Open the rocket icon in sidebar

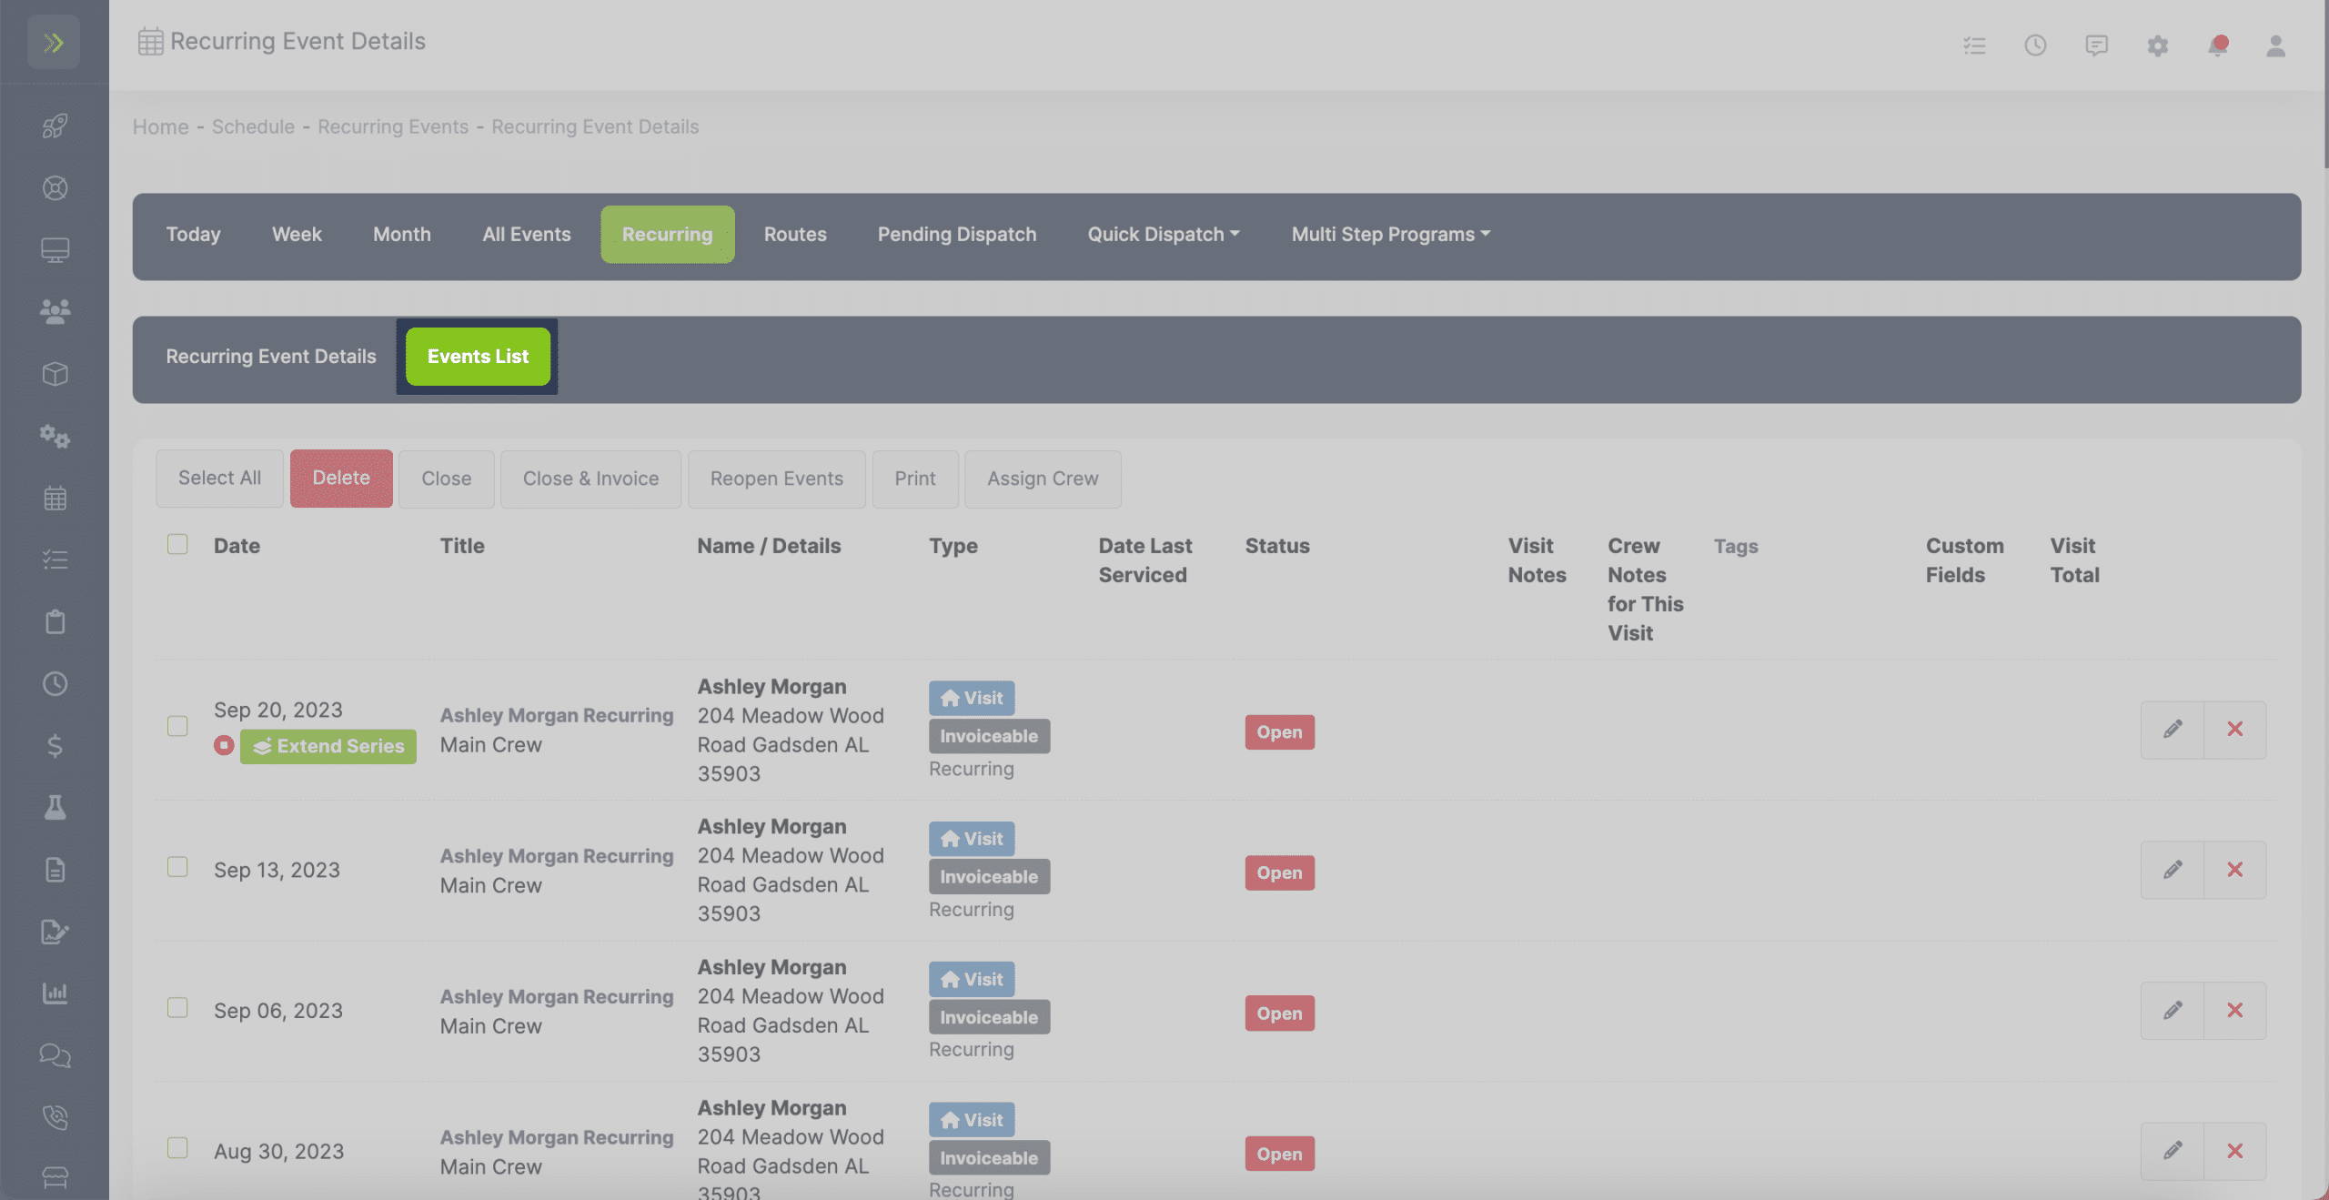point(55,126)
